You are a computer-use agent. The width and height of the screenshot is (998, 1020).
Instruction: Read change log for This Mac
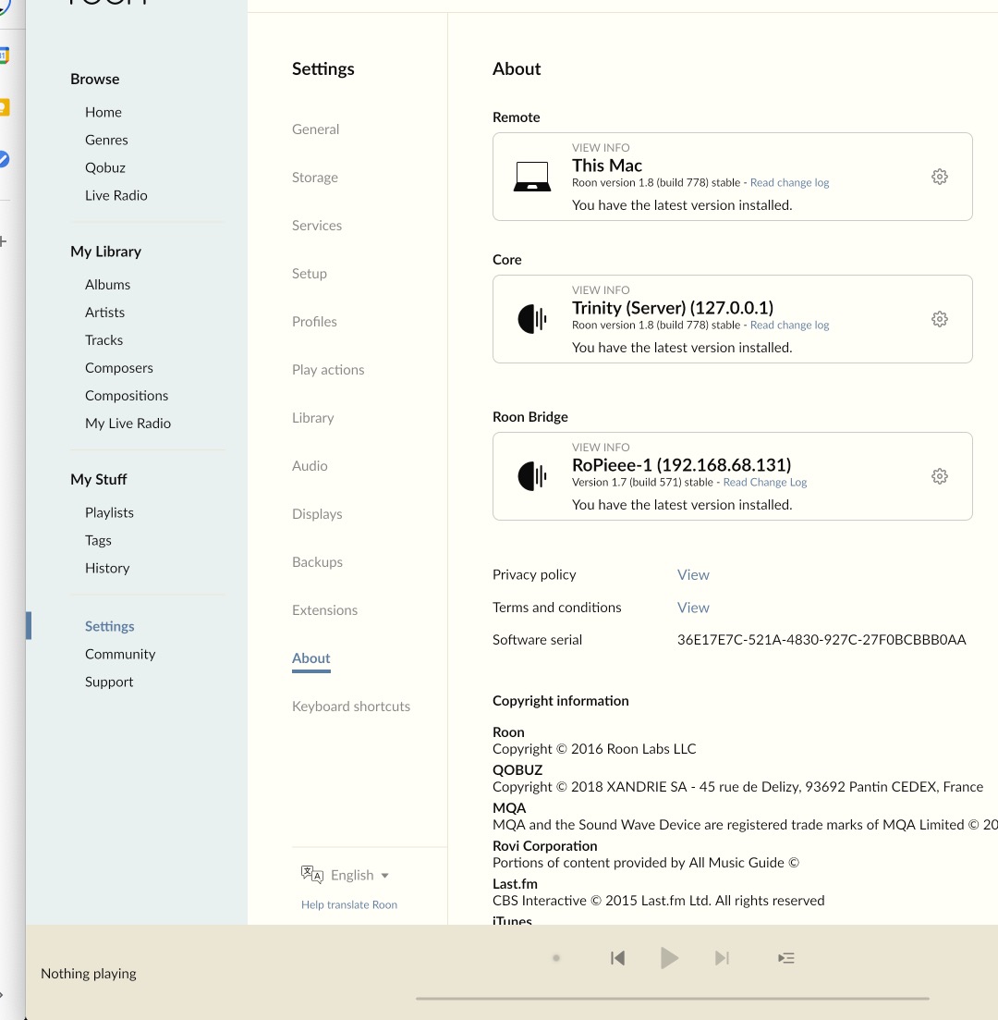[x=789, y=183]
